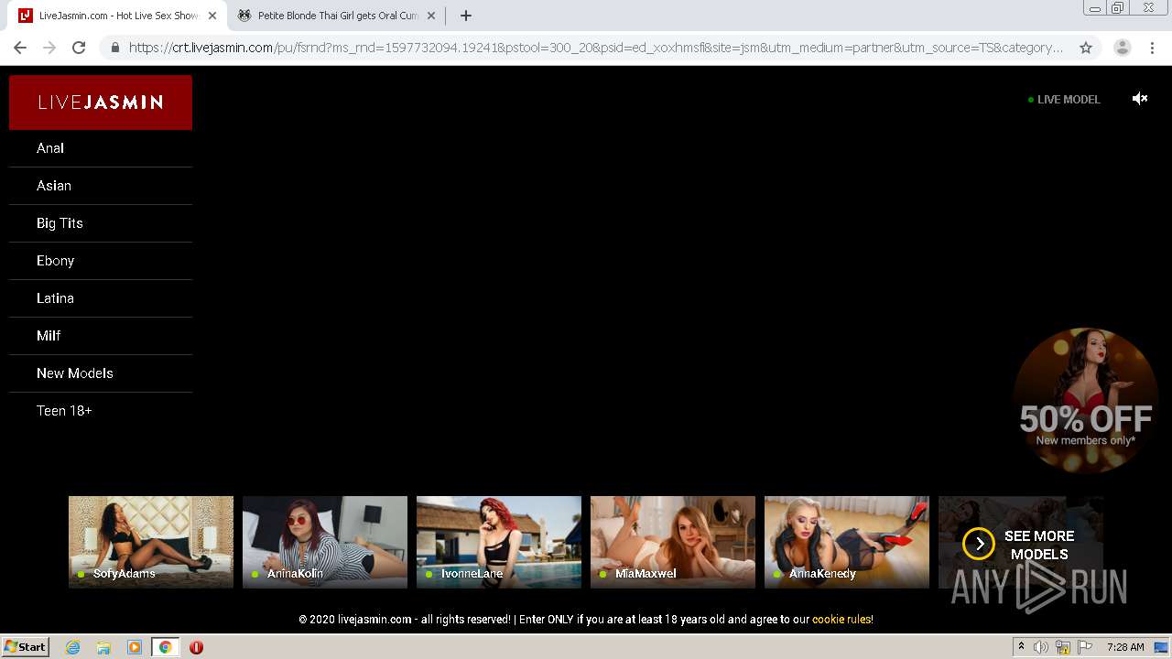
Task: Click the site security padlock icon
Action: (114, 48)
